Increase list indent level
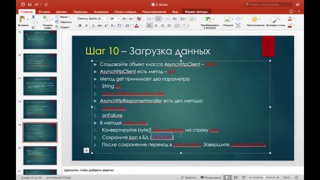Screen dimensions: 320x180 pos(175,19)
